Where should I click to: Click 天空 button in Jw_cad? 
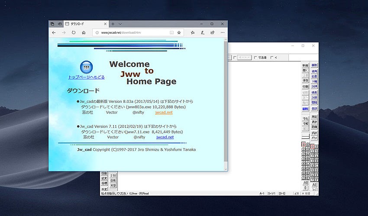[x=113, y=186]
